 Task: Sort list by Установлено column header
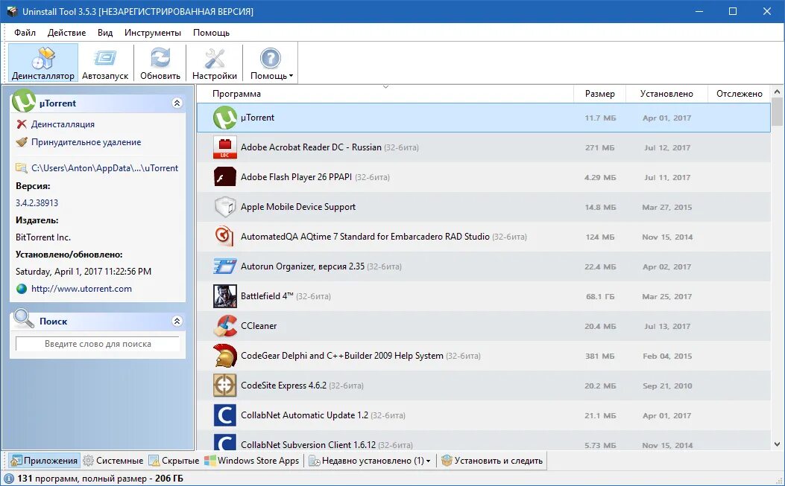666,94
